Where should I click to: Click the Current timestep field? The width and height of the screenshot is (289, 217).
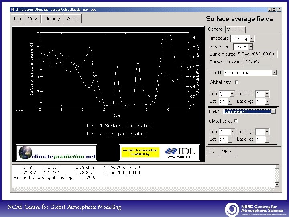(x=257, y=62)
